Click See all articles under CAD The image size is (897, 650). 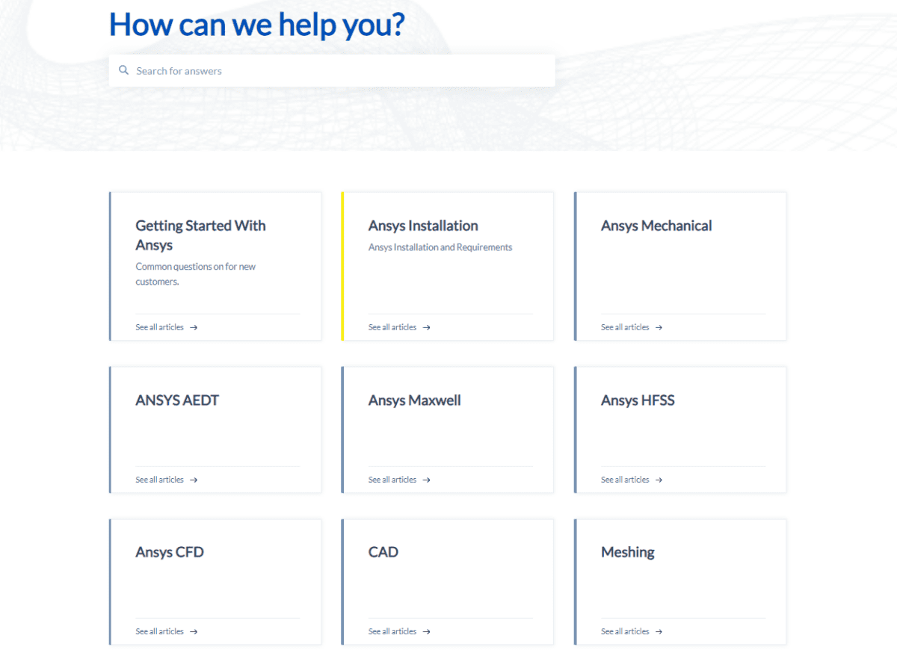pos(392,631)
